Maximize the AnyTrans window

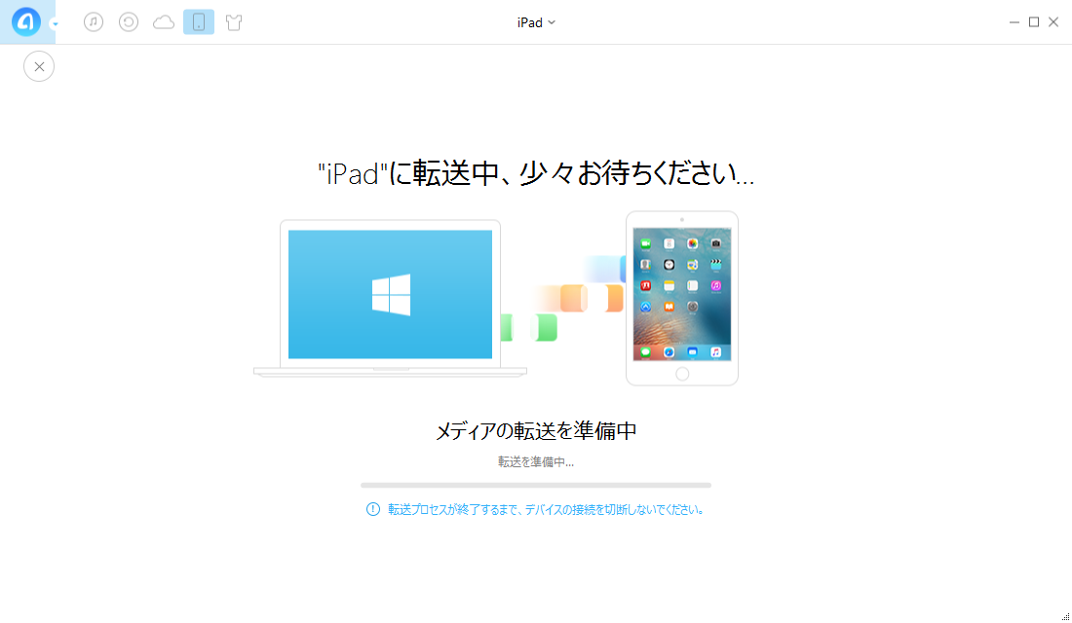click(1034, 22)
